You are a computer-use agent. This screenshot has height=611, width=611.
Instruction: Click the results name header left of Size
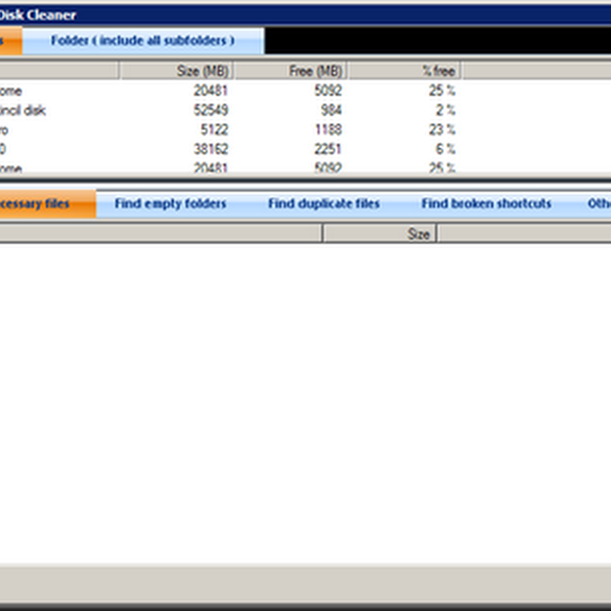[x=160, y=234]
